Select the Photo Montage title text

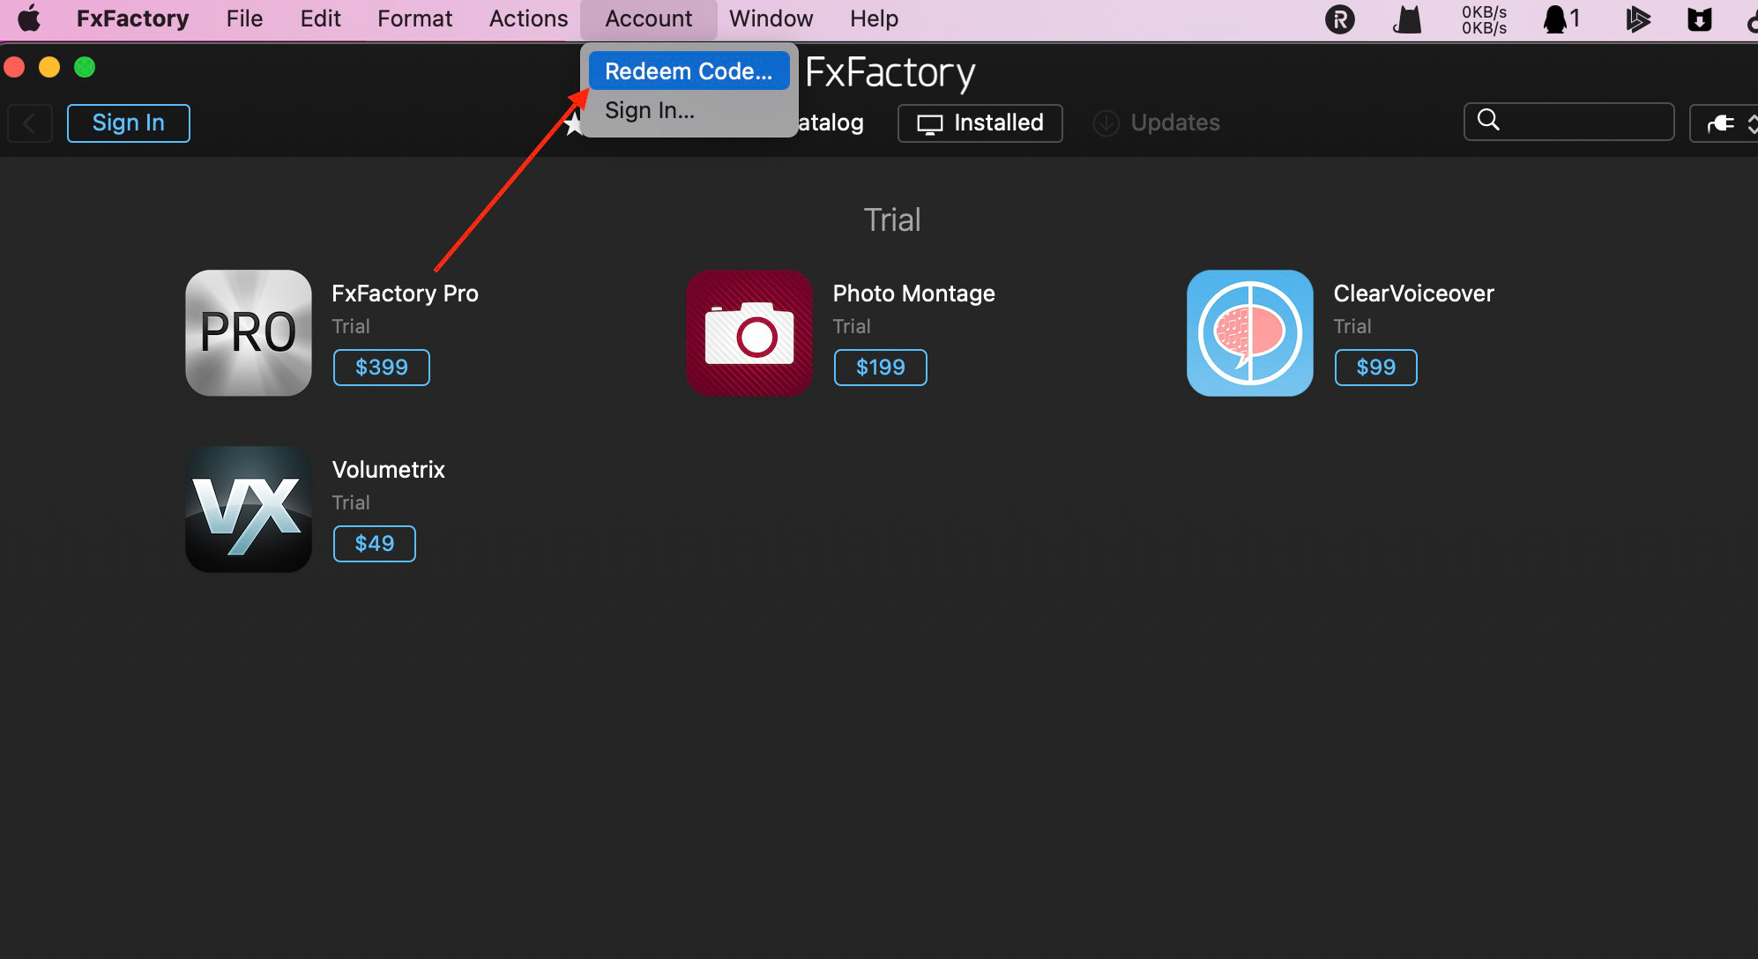(913, 294)
